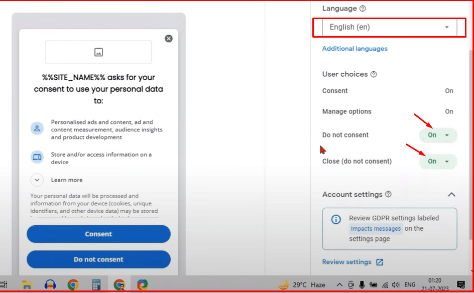Click the personalised ads description text
Screen dimensions: 474x293
point(107,129)
